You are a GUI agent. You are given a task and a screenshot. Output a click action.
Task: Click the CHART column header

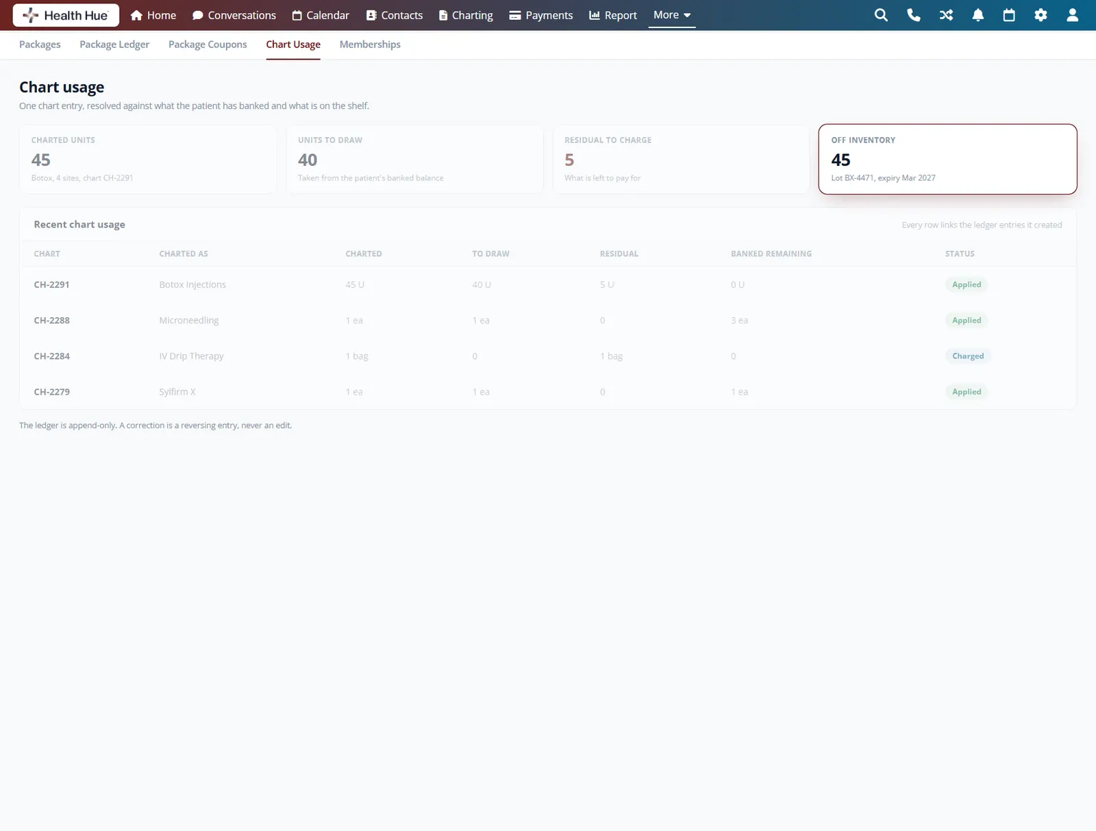click(x=47, y=253)
